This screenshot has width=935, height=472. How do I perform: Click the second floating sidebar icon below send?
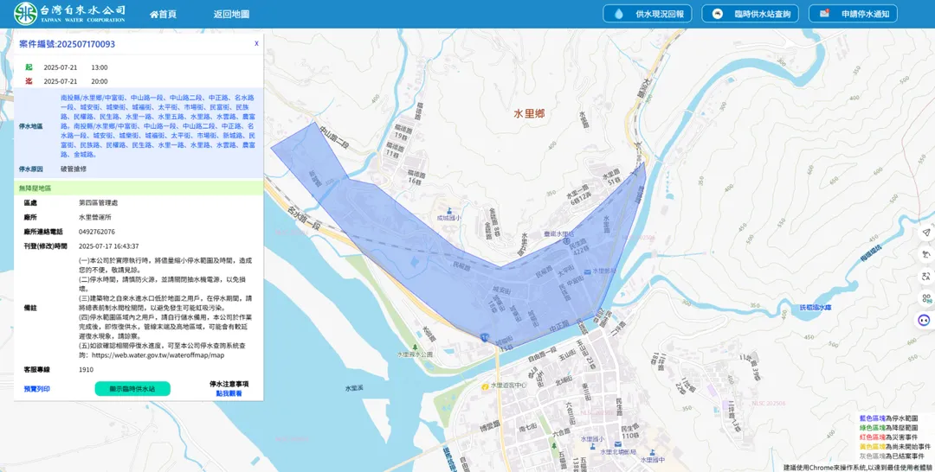(x=925, y=254)
